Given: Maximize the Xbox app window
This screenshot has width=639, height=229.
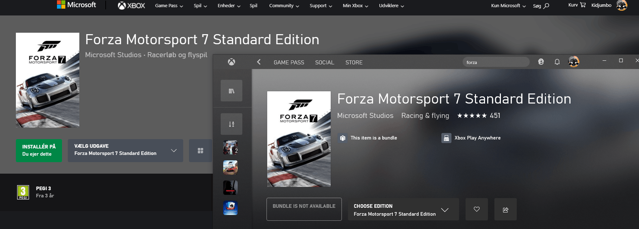Looking at the screenshot, I should (621, 61).
